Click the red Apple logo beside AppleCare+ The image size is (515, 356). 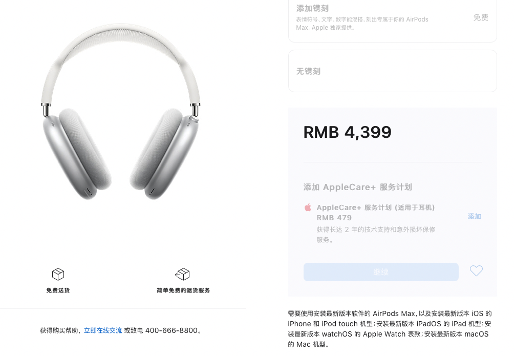(x=308, y=207)
